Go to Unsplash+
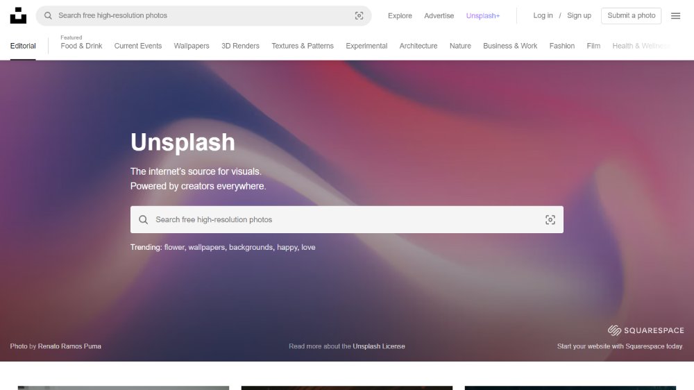 [482, 15]
